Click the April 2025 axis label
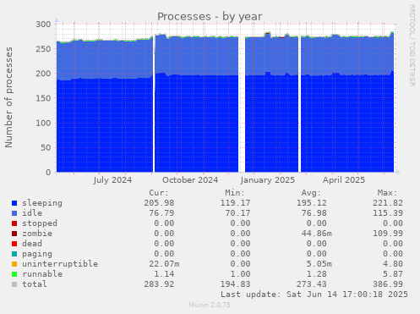The width and height of the screenshot is (420, 314). pos(344,180)
